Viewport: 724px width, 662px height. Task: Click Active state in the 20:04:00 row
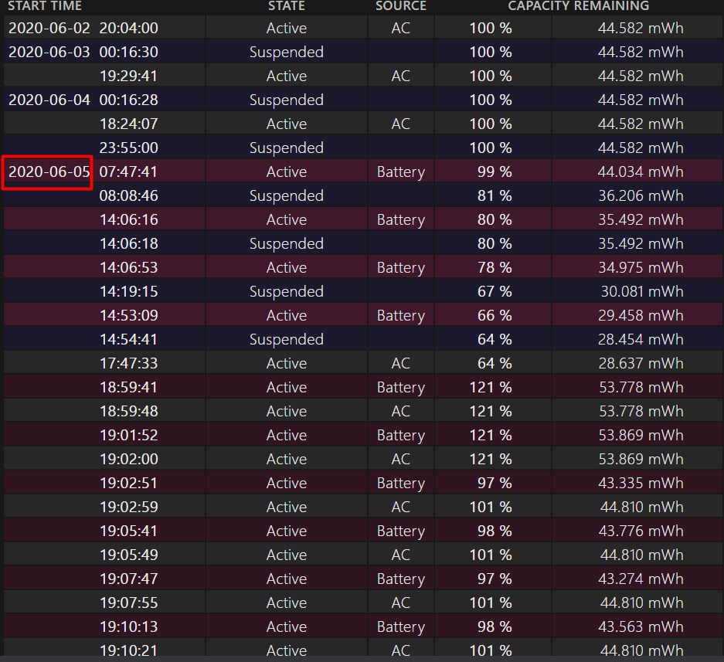[286, 28]
